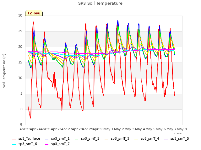Click the SP3 Soil Temperature chart title
The width and height of the screenshot is (201, 150).
pos(100,3)
